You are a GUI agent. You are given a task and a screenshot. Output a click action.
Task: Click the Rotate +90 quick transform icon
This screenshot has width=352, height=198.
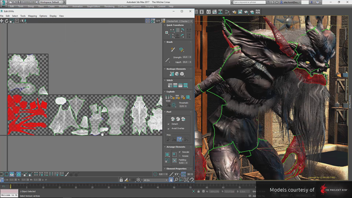[182, 30]
